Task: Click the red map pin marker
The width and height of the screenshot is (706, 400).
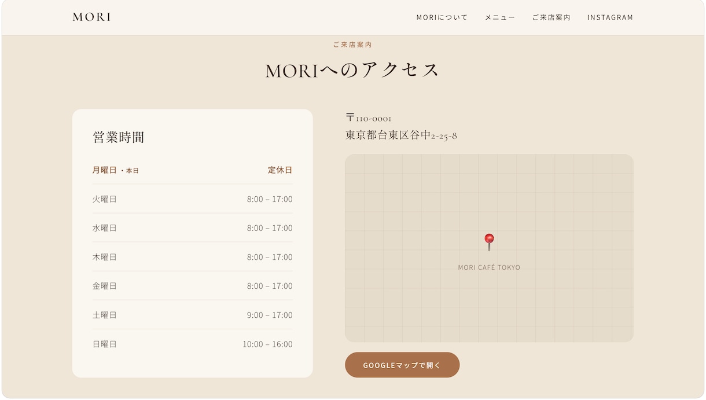Action: click(489, 242)
